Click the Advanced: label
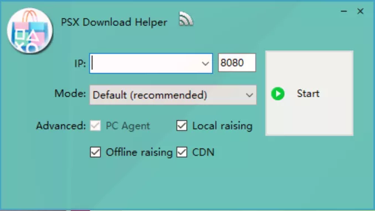The height and width of the screenshot is (211, 375). [61, 125]
